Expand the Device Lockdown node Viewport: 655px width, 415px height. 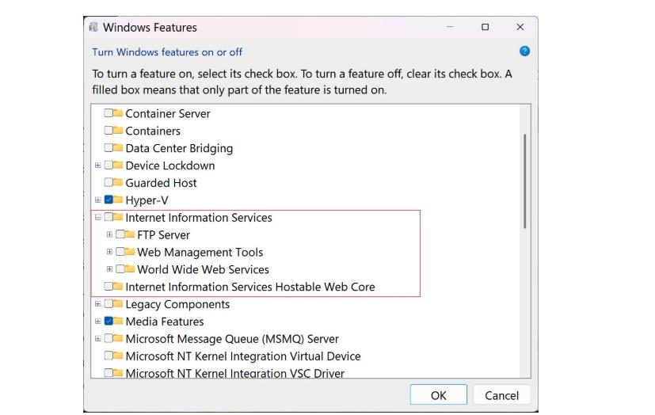pyautogui.click(x=97, y=166)
